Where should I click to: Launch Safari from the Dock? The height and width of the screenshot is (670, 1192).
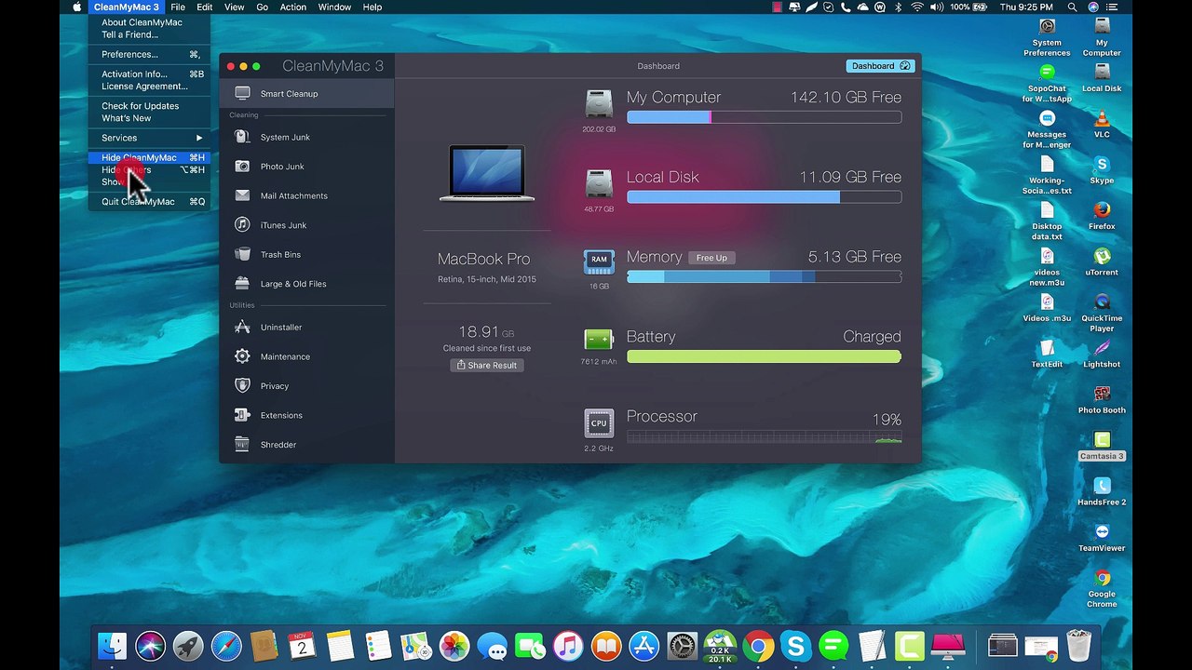point(226,645)
